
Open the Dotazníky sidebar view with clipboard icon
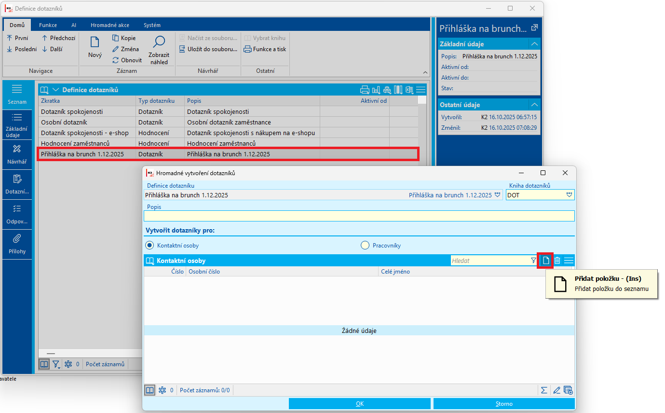(x=17, y=184)
